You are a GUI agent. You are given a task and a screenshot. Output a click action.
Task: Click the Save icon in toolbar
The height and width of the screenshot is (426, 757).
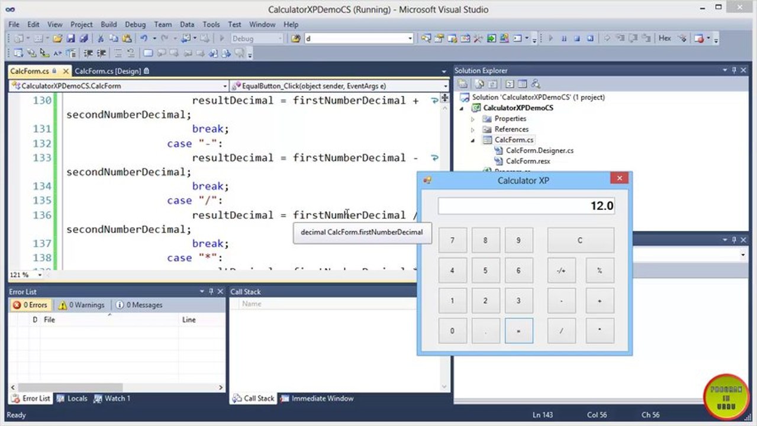tap(70, 38)
